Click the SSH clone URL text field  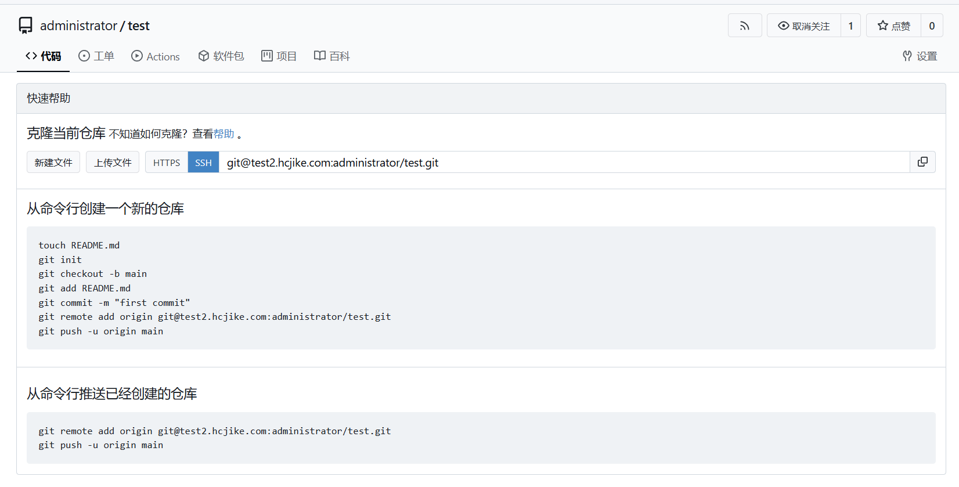(x=563, y=163)
